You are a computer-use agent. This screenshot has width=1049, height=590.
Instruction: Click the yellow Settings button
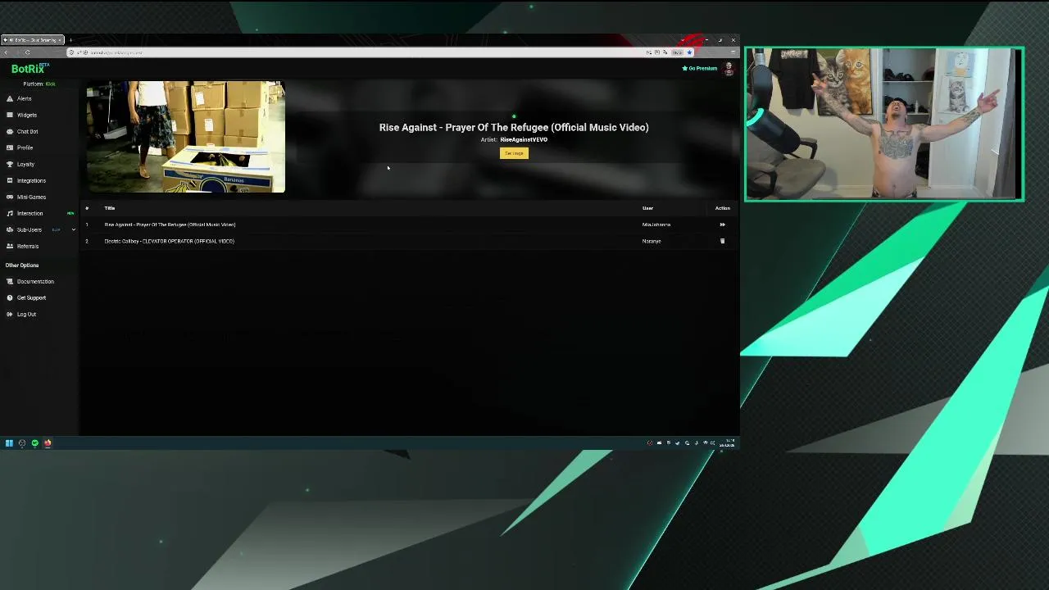tap(514, 153)
